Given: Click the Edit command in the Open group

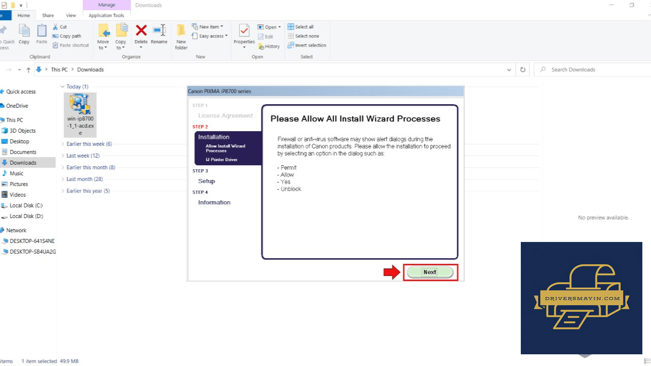Looking at the screenshot, I should coord(265,37).
